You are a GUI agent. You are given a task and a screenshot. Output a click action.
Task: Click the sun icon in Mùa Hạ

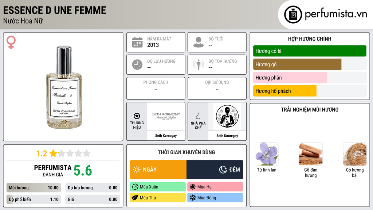tap(193, 187)
